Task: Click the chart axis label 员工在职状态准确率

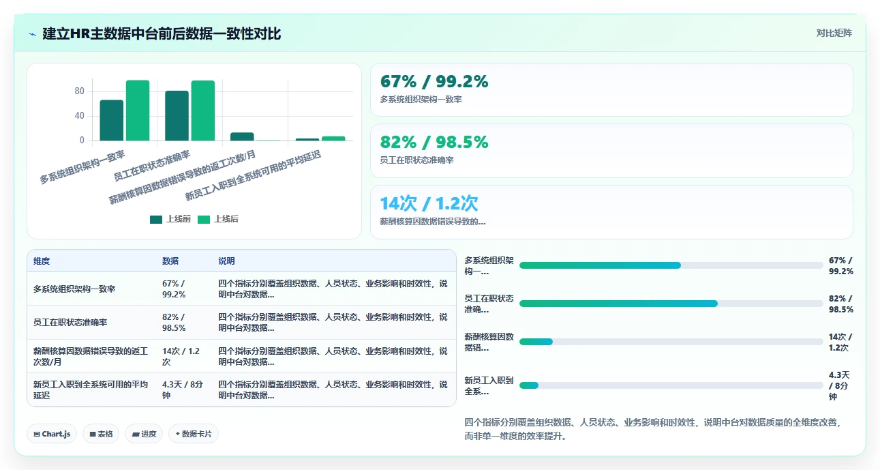Action: [152, 166]
